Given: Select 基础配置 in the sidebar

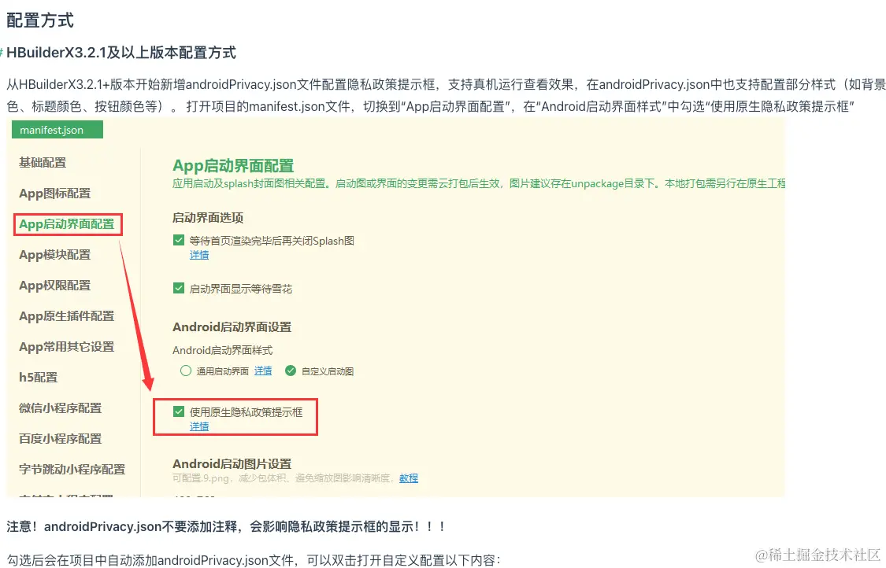Looking at the screenshot, I should [x=43, y=163].
